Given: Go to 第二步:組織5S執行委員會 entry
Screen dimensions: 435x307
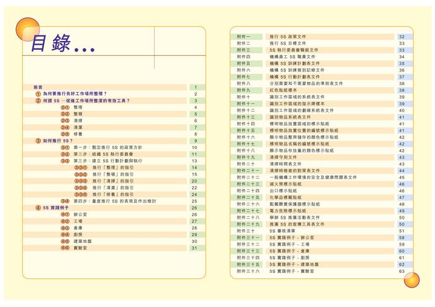Looking at the screenshot, I should (103, 154).
